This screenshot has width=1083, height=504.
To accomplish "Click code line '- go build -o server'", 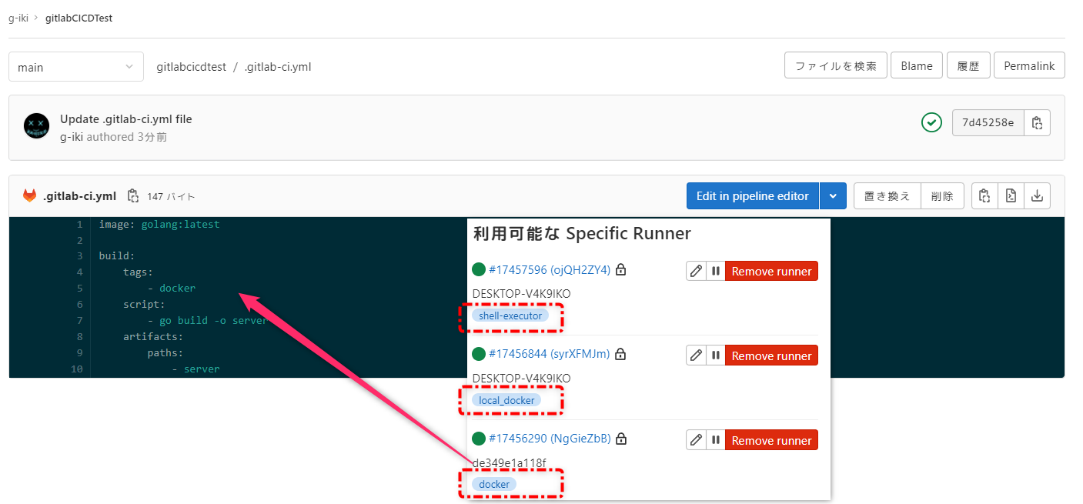I will click(x=208, y=321).
